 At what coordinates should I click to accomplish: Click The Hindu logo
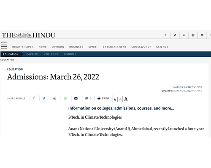pos(29,35)
